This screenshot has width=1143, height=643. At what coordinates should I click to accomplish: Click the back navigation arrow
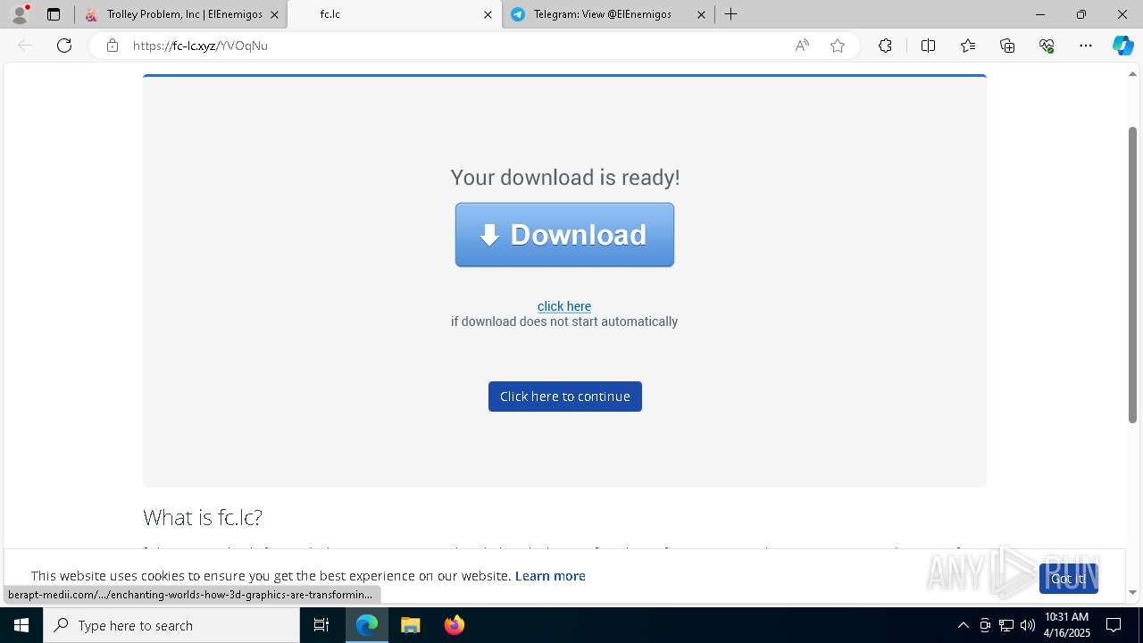25,46
